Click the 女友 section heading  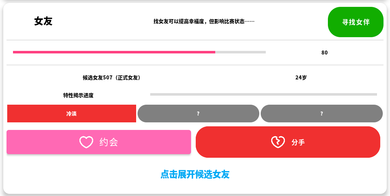coord(43,21)
